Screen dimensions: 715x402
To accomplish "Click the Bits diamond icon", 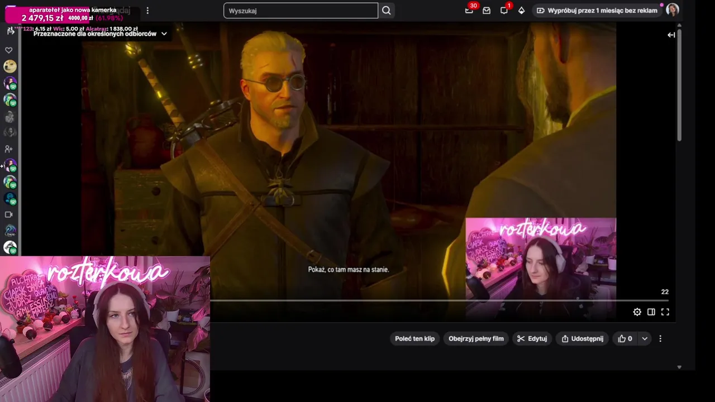I will [x=521, y=11].
